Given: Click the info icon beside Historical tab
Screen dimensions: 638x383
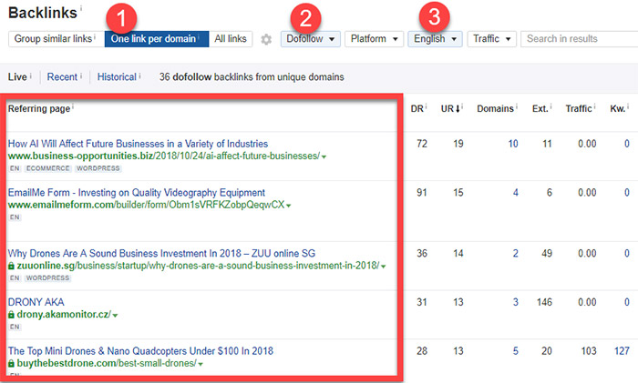Looking at the screenshot, I should click(x=139, y=76).
